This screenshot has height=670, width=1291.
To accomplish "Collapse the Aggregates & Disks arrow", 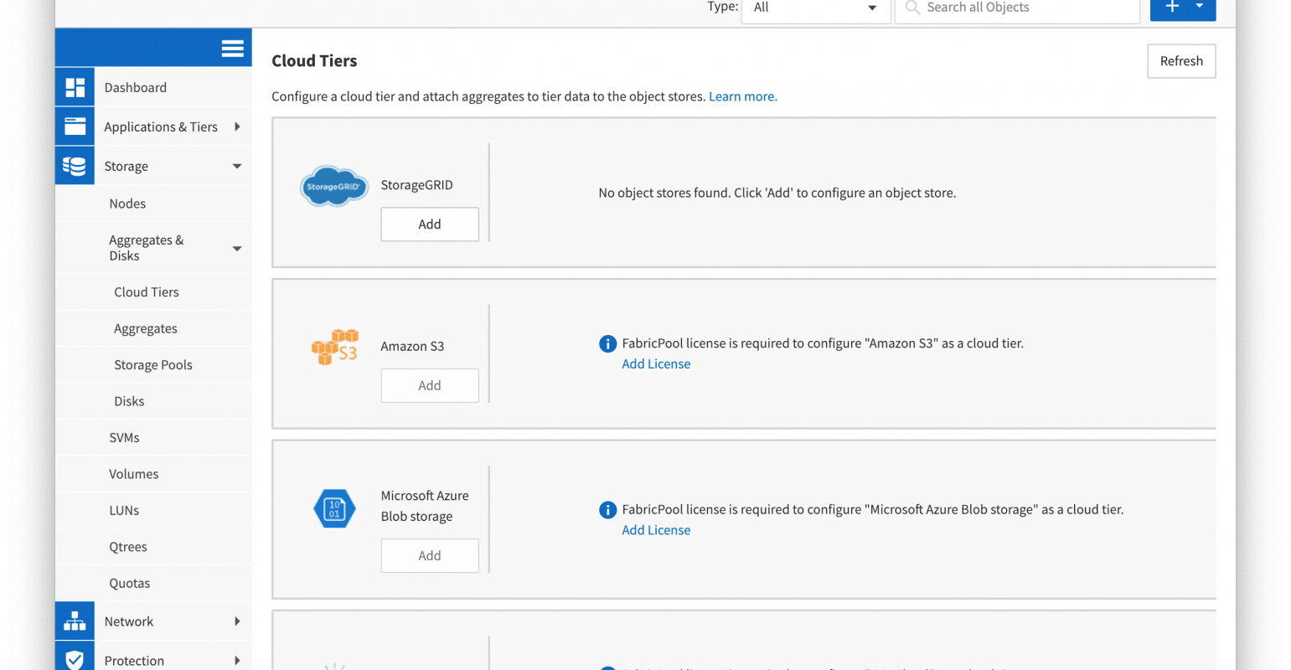I will pyautogui.click(x=237, y=249).
